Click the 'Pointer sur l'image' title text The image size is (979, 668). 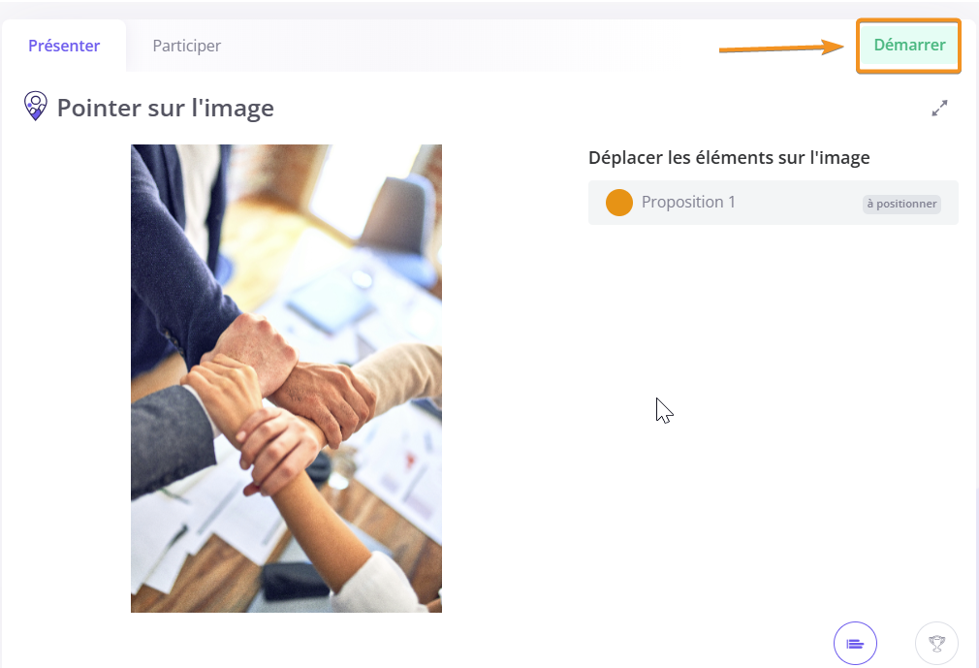[x=166, y=108]
